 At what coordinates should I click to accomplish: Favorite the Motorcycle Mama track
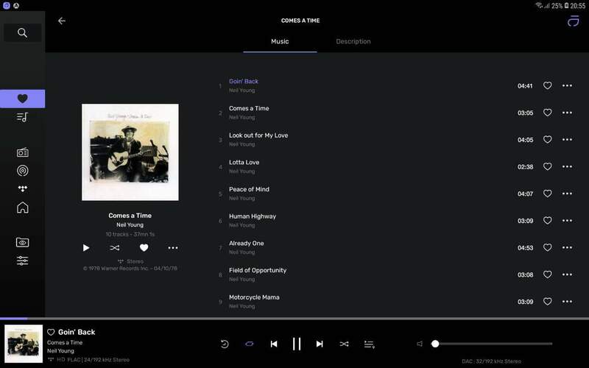click(x=547, y=302)
